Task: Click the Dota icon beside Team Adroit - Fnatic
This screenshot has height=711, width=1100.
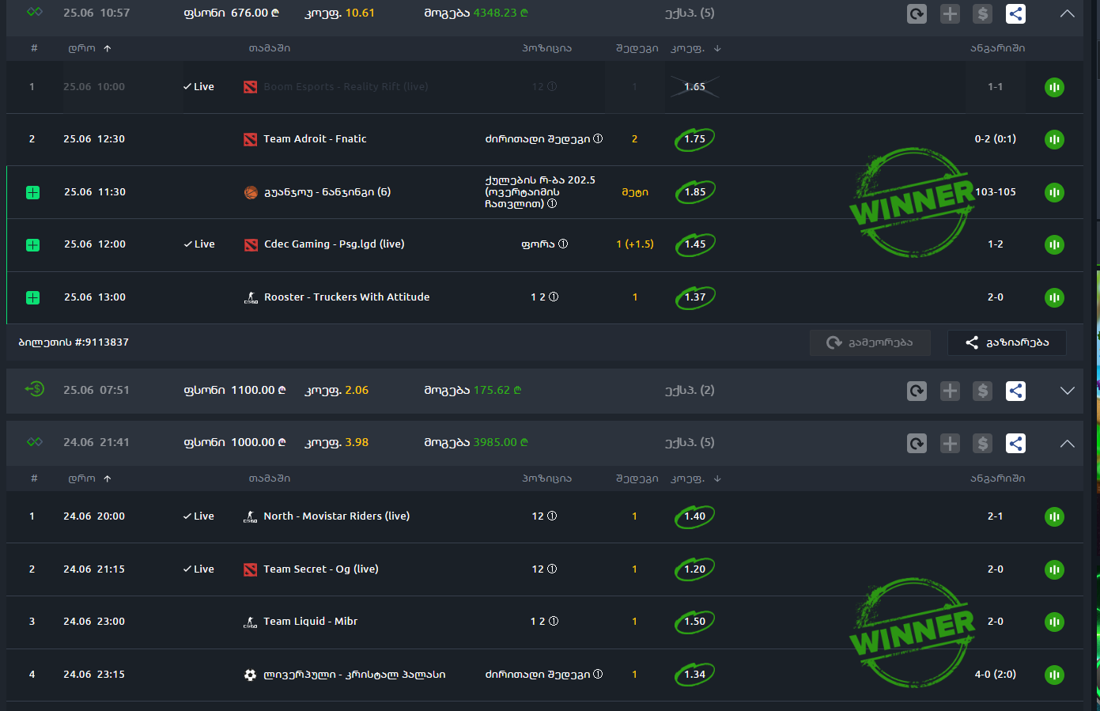Action: click(251, 139)
